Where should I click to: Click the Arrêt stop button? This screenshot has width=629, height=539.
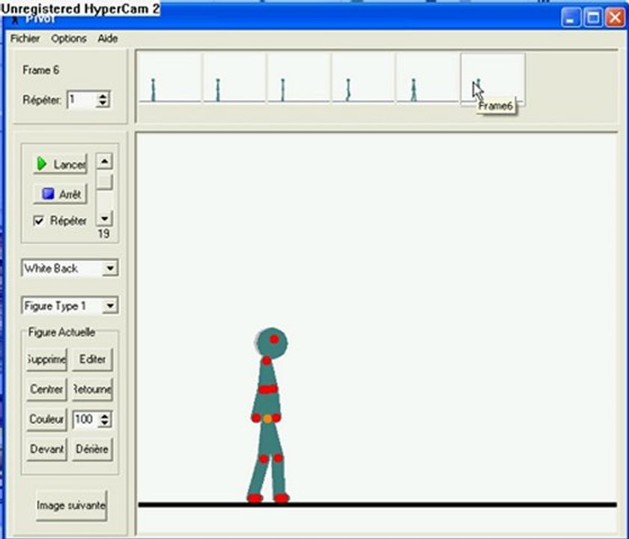point(60,194)
